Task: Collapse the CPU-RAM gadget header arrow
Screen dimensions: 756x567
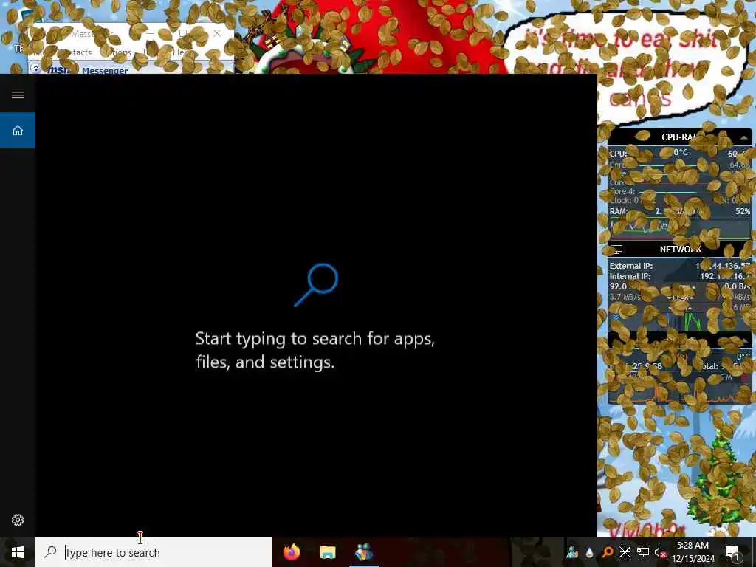Action: pyautogui.click(x=744, y=138)
